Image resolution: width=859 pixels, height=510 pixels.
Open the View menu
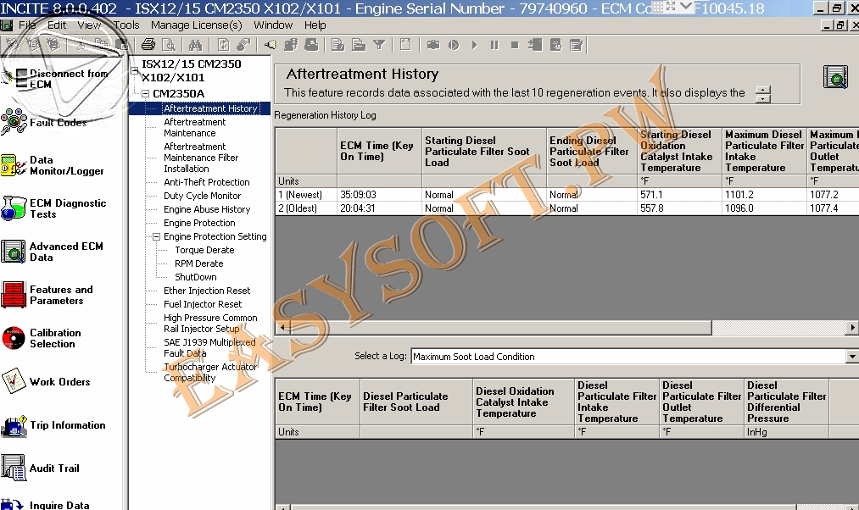pyautogui.click(x=89, y=25)
